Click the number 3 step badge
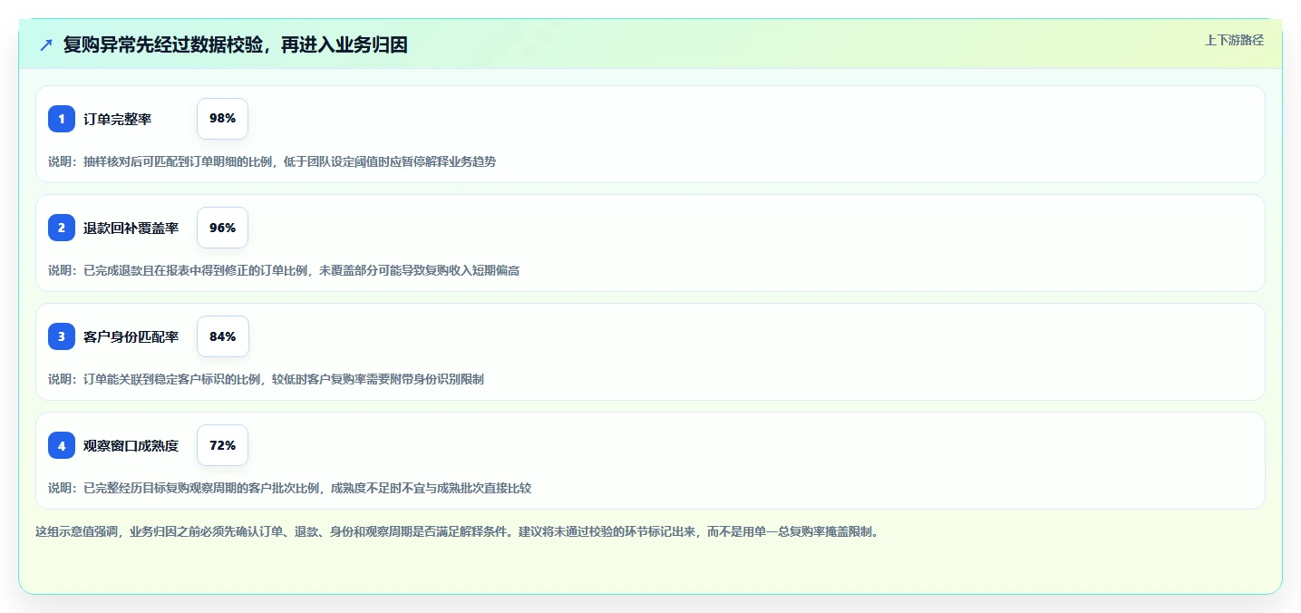 (x=62, y=336)
